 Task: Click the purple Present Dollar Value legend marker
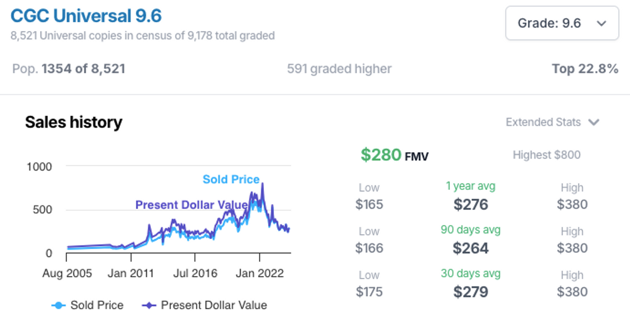coord(149,305)
